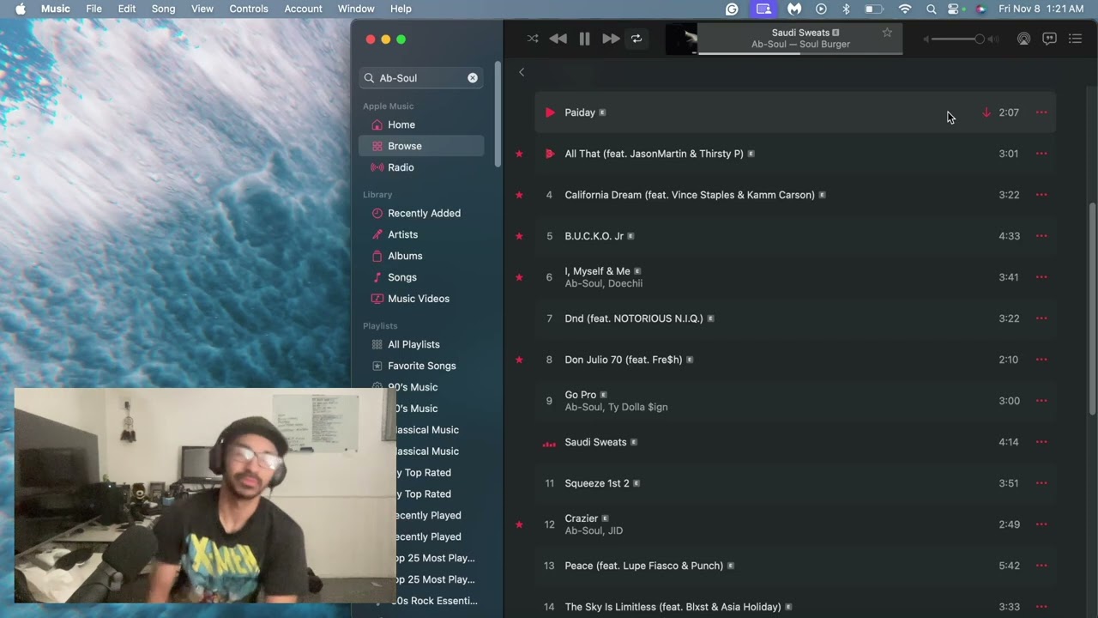Open more options for B.U.C.K.O. Jr
1098x618 pixels.
coord(1041,236)
